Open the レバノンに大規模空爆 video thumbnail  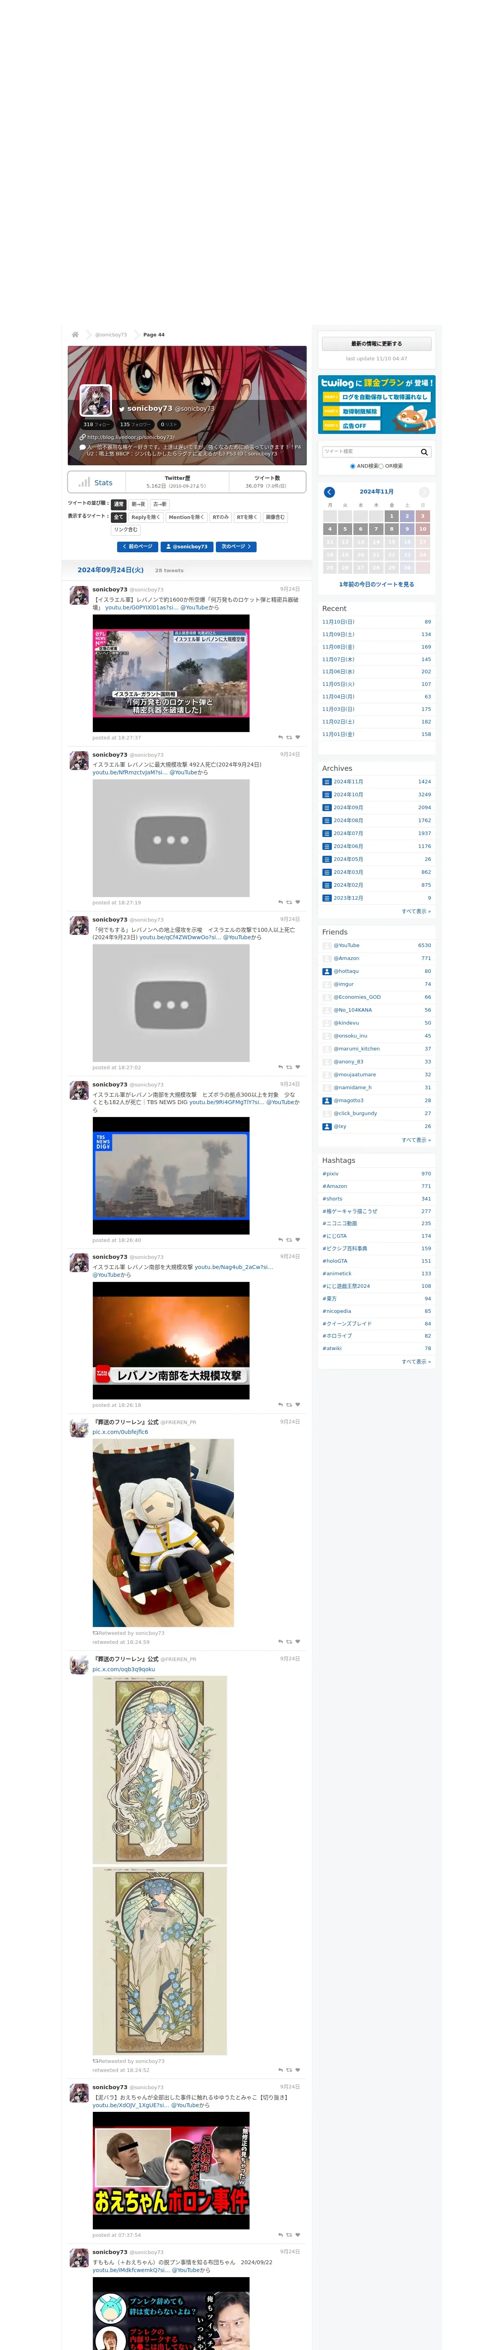[x=171, y=673]
